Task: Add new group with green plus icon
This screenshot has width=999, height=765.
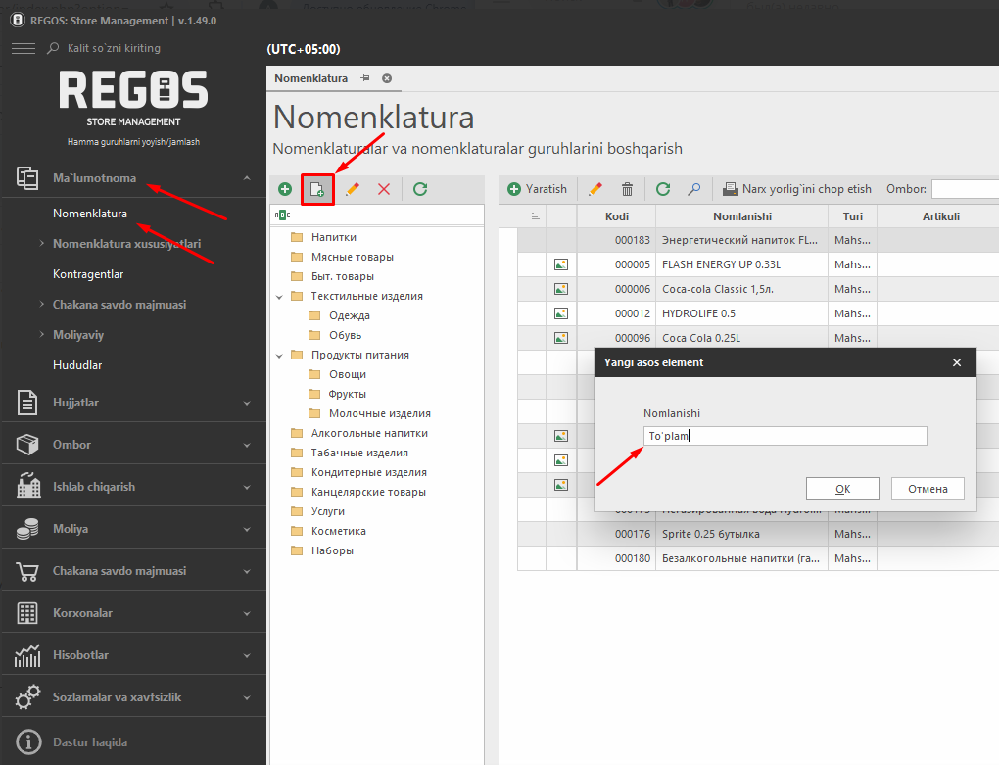Action: point(285,189)
